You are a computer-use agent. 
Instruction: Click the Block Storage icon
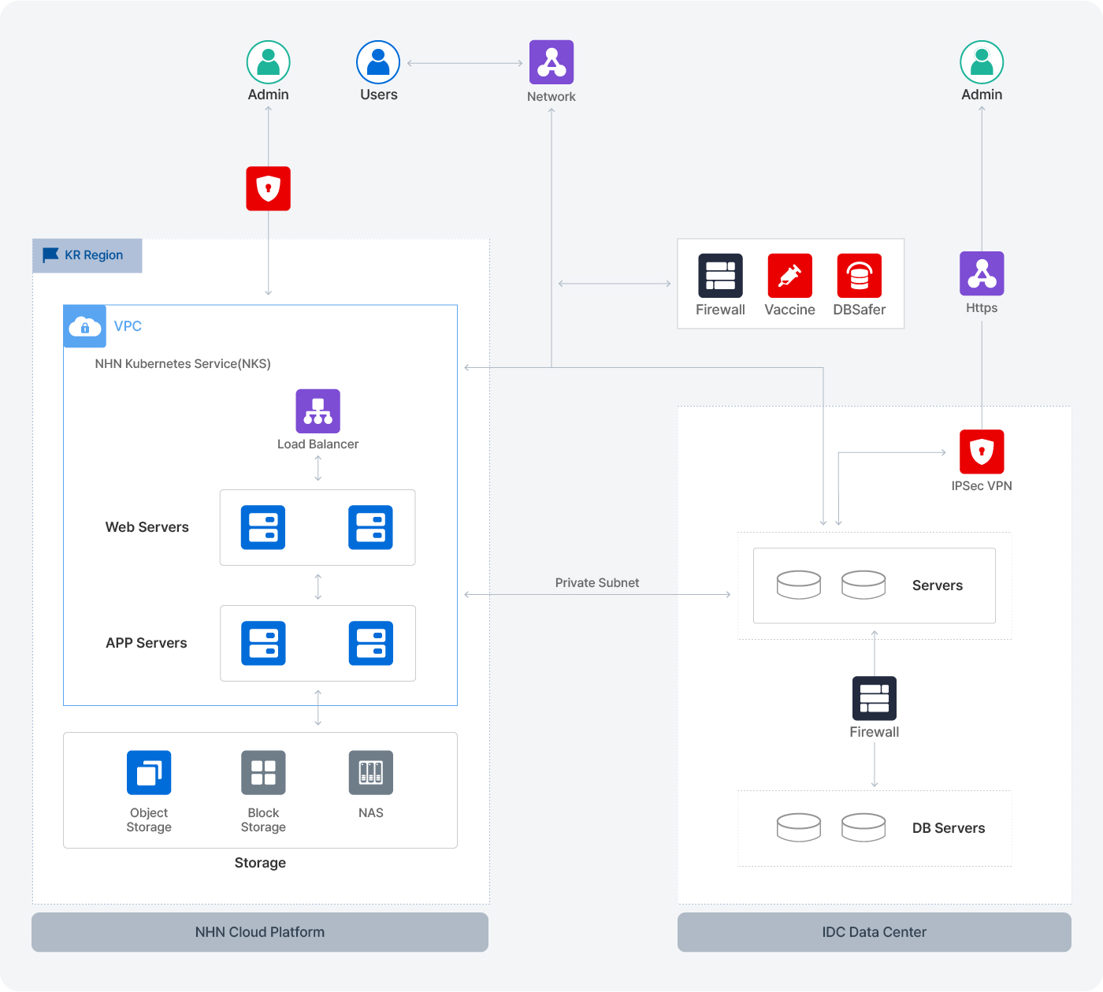[x=263, y=773]
